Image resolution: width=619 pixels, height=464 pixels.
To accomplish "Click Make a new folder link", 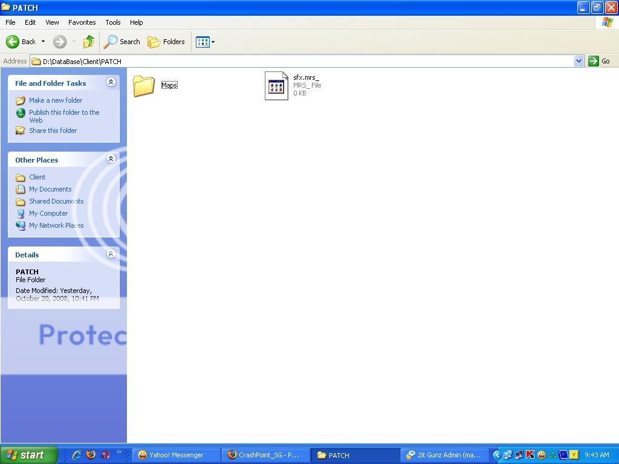I will pos(56,100).
